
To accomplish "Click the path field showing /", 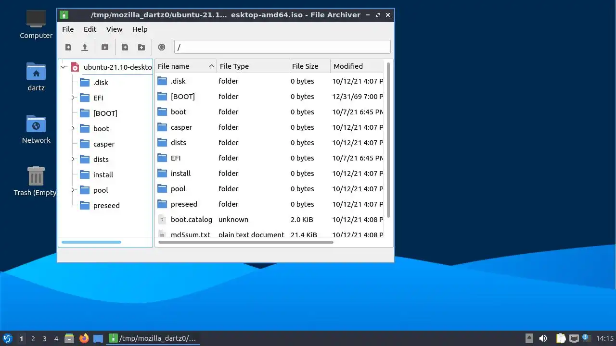I will [282, 47].
